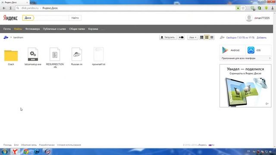276x155 pixels.
Task: Go back with browser back arrow
Action: pos(4,8)
